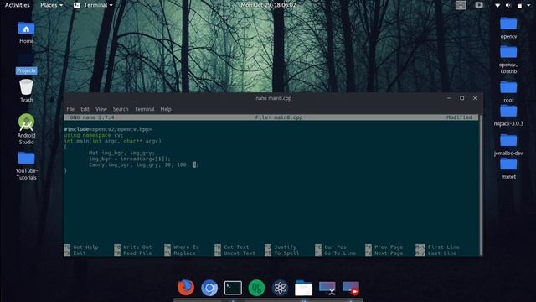The image size is (536, 302).
Task: Open the Terminal icon in the dock
Action: [233, 288]
